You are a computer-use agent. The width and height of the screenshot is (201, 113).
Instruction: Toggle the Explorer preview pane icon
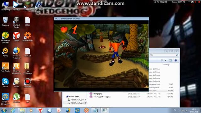170,60
